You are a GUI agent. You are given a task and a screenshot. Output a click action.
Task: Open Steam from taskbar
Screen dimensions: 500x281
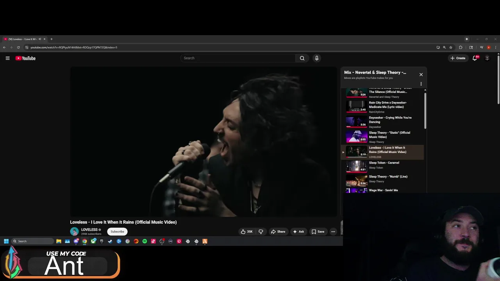click(110, 241)
